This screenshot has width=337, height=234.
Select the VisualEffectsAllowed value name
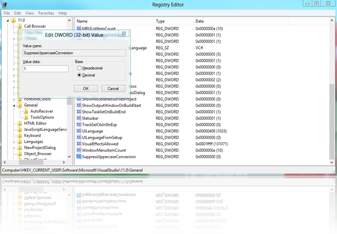click(100, 144)
